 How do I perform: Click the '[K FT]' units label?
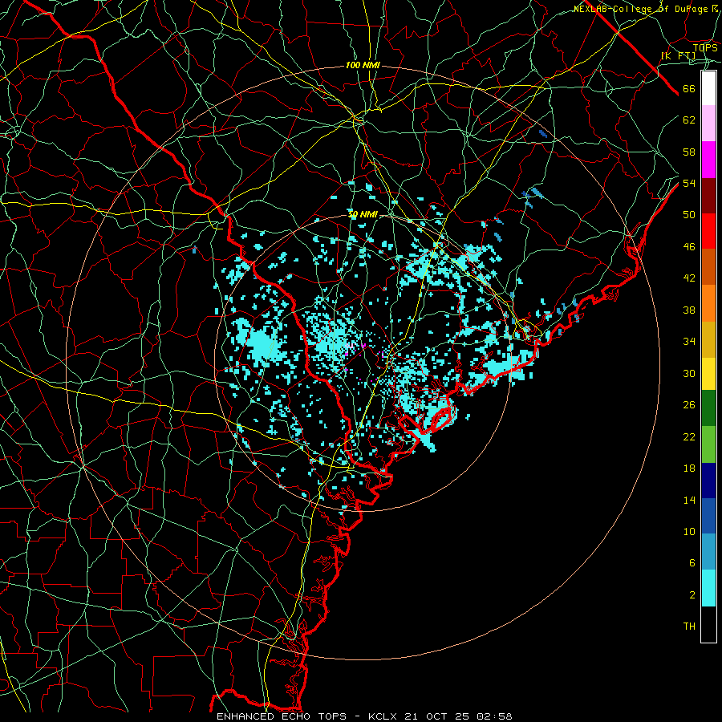click(x=678, y=55)
